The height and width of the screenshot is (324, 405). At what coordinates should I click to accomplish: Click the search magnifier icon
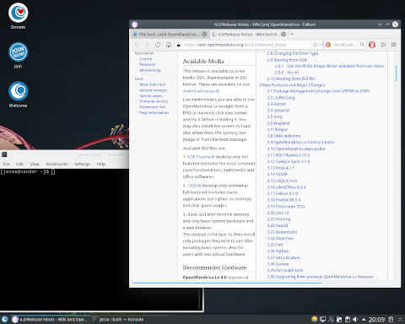(362, 45)
